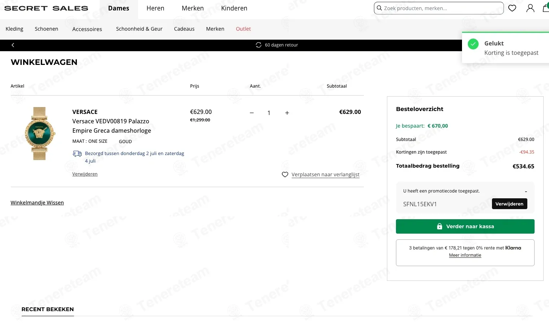549x327 pixels.
Task: Select the Heren tab
Action: [x=155, y=8]
